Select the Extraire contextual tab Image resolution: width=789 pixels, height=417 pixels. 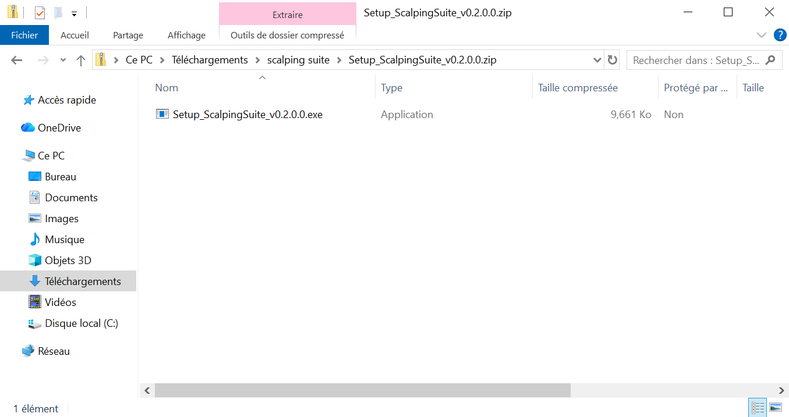click(x=287, y=15)
